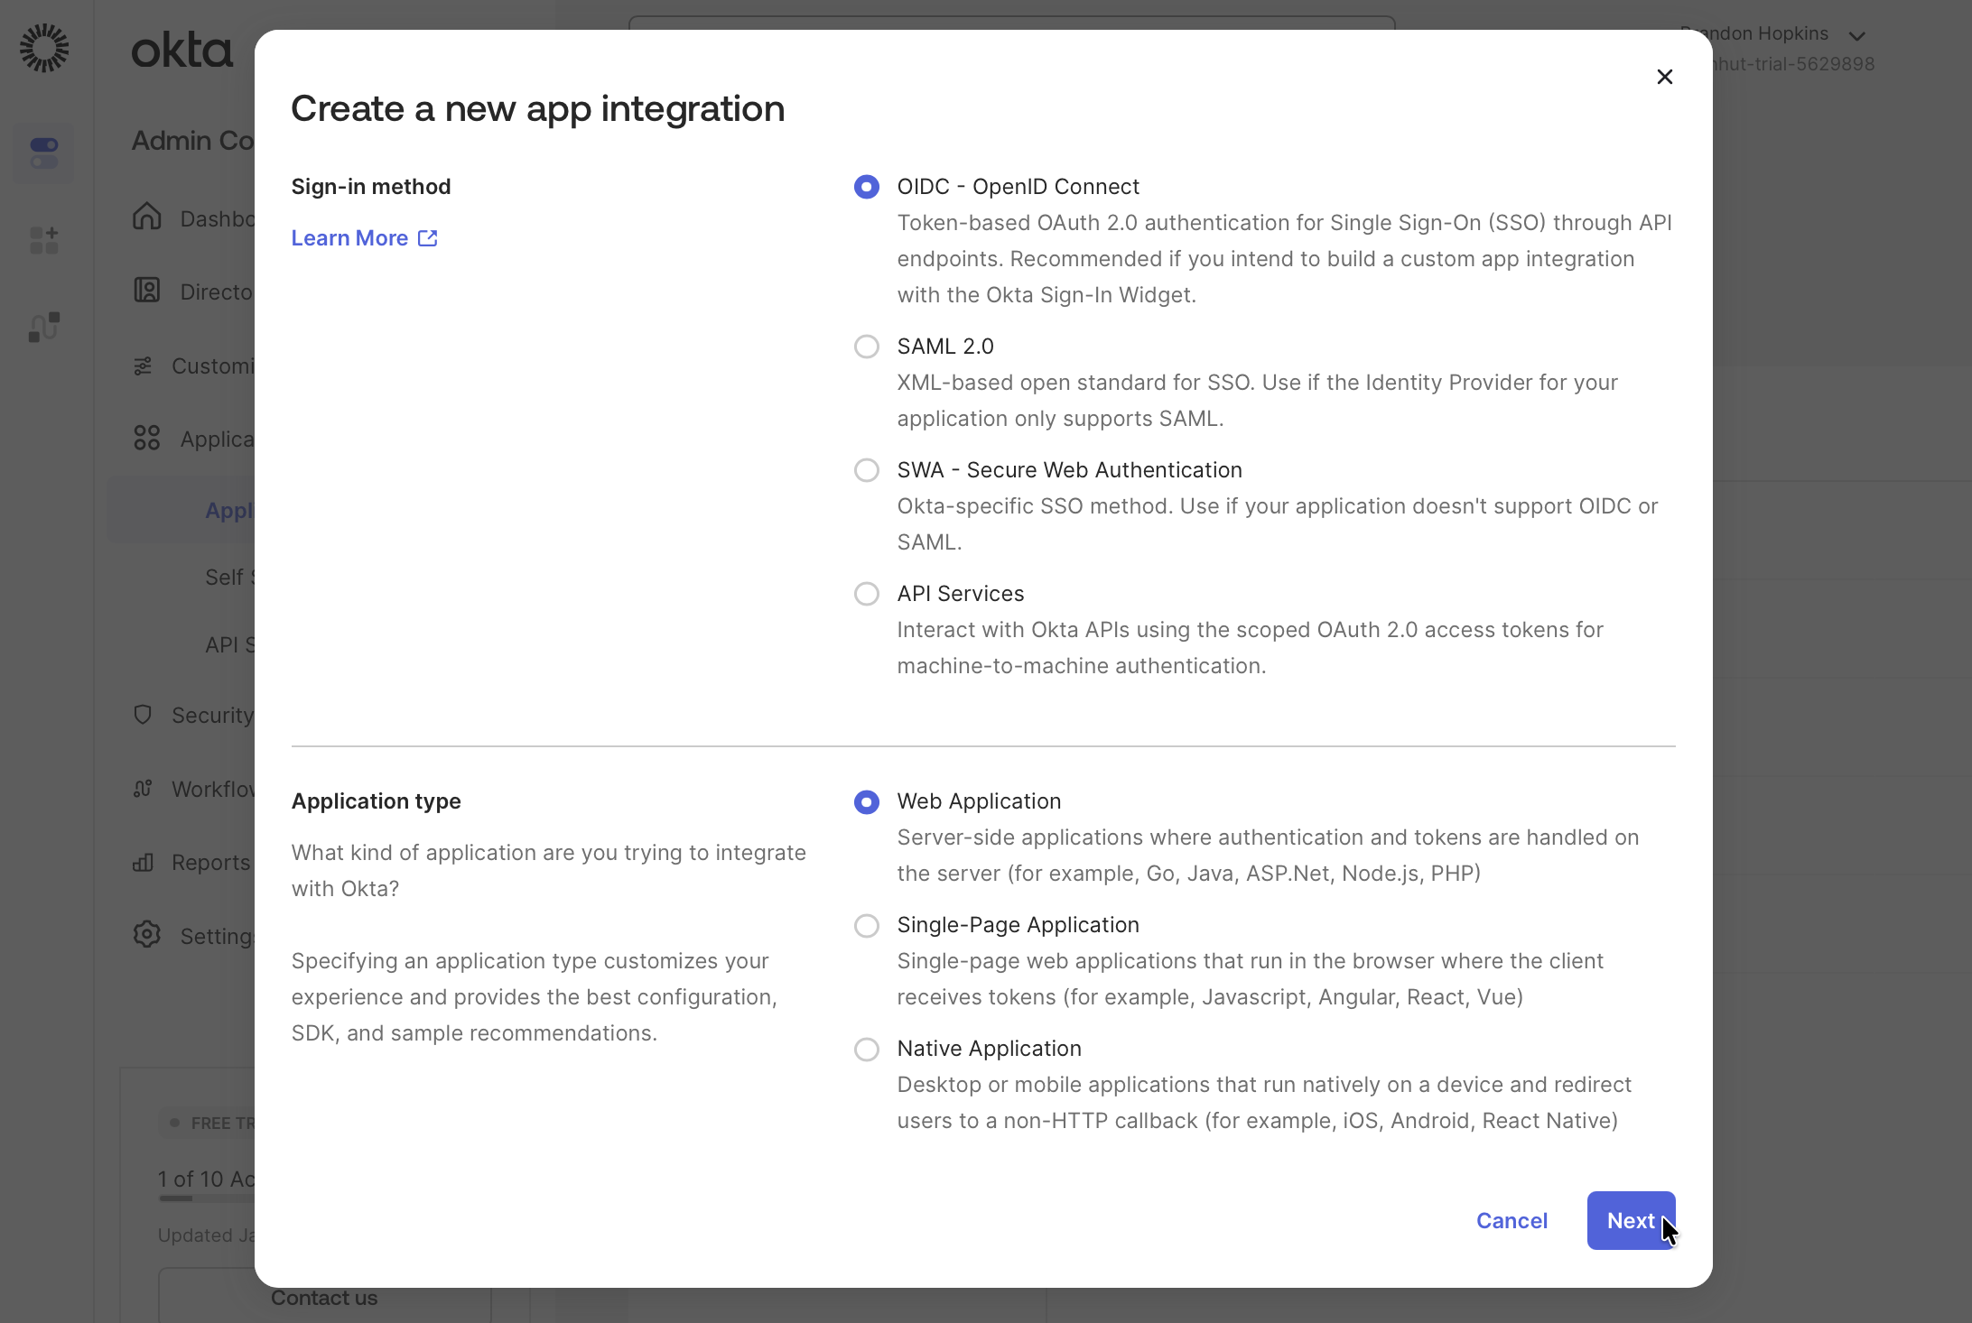Open Workflows via the connector icon in left rail
The width and height of the screenshot is (1972, 1323).
[x=43, y=327]
